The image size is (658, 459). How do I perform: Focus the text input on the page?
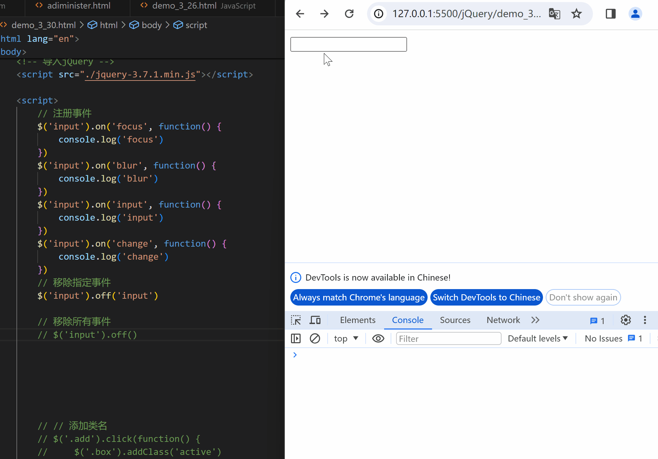[x=348, y=45]
